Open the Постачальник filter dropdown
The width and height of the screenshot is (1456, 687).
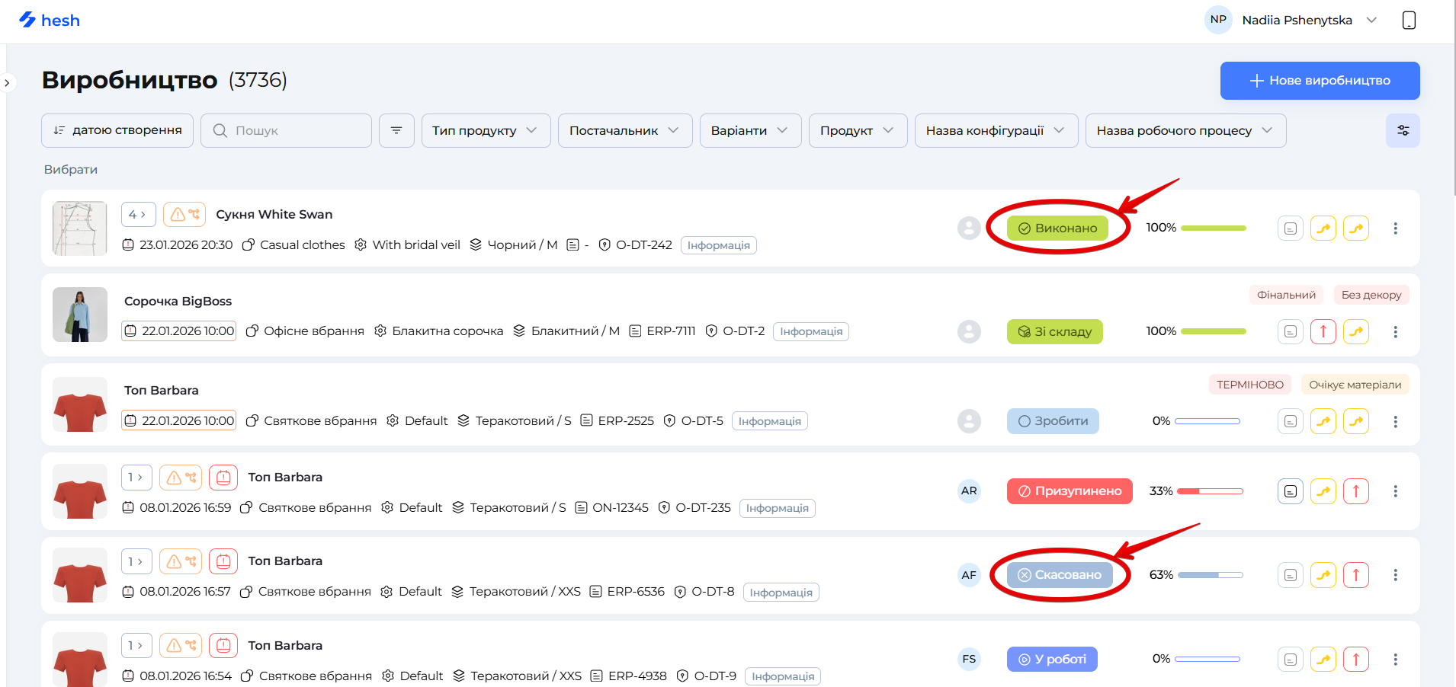coord(624,130)
